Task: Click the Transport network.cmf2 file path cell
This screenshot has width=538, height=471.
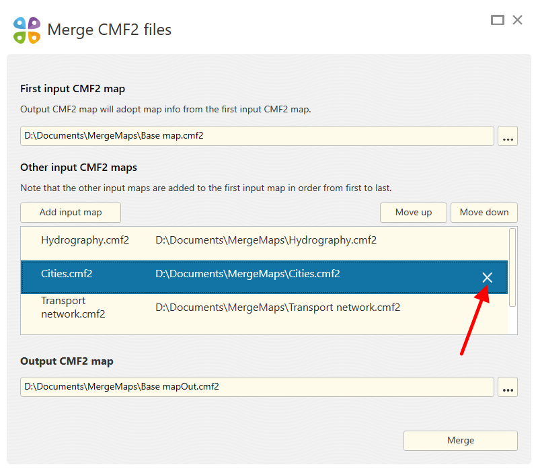Action: [278, 307]
